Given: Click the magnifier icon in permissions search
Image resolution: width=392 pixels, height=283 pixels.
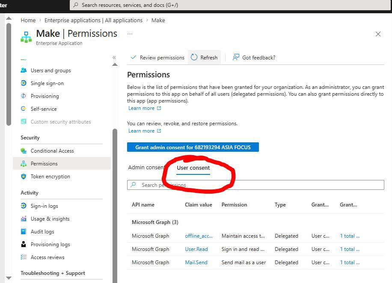Looking at the screenshot, I should (x=133, y=185).
